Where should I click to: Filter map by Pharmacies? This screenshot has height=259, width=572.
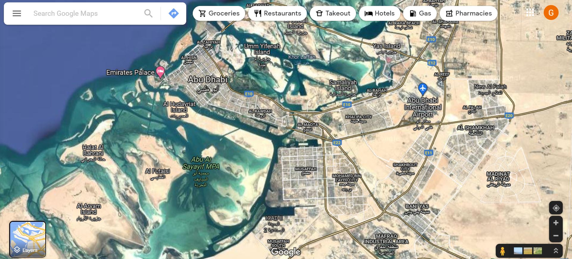coord(469,13)
